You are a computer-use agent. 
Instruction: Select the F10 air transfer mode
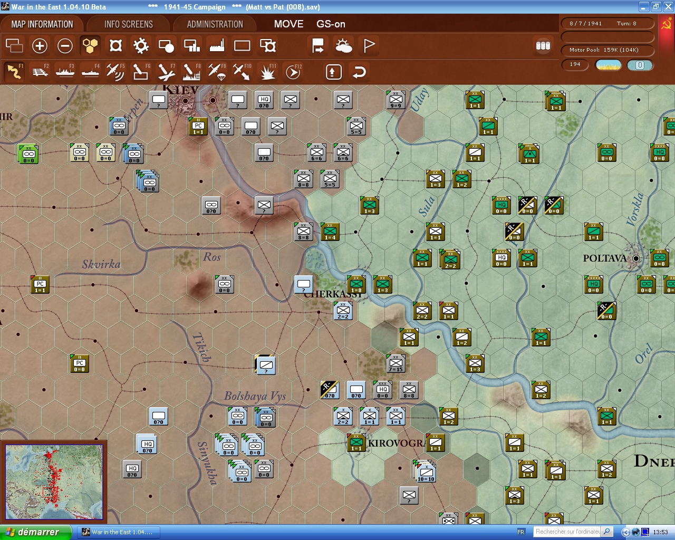tap(242, 72)
